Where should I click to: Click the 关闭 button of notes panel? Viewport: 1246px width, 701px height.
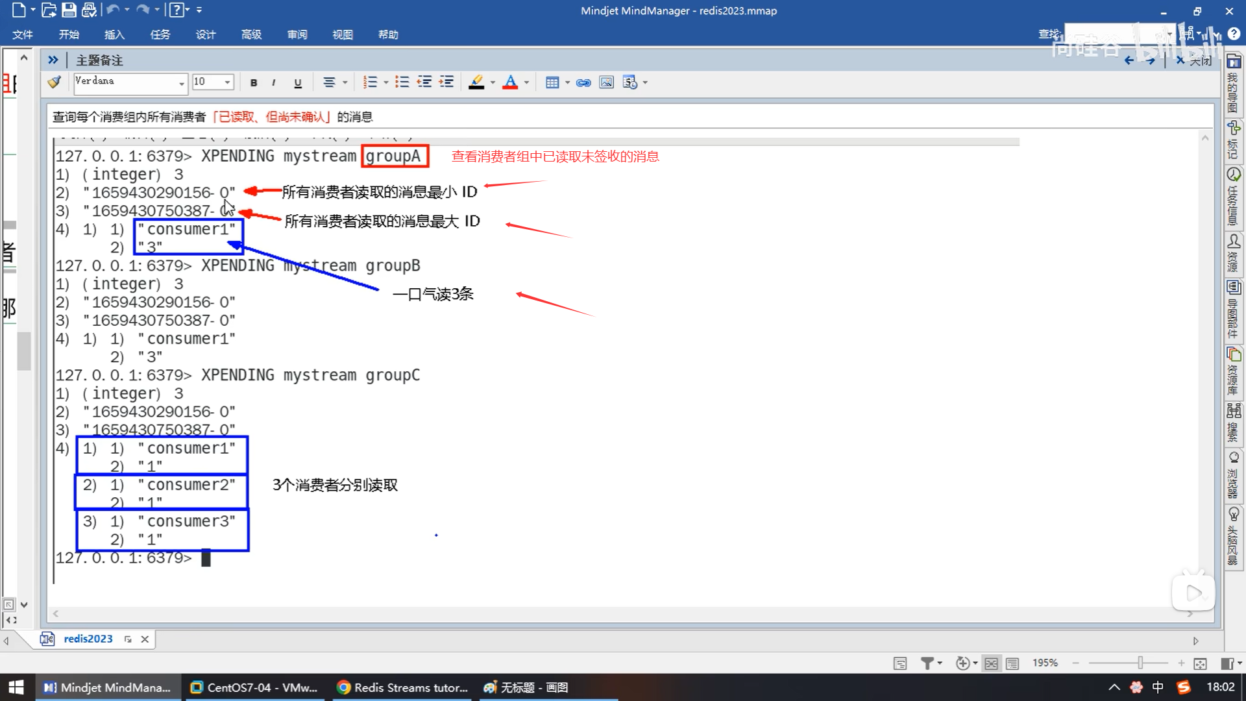point(1193,60)
